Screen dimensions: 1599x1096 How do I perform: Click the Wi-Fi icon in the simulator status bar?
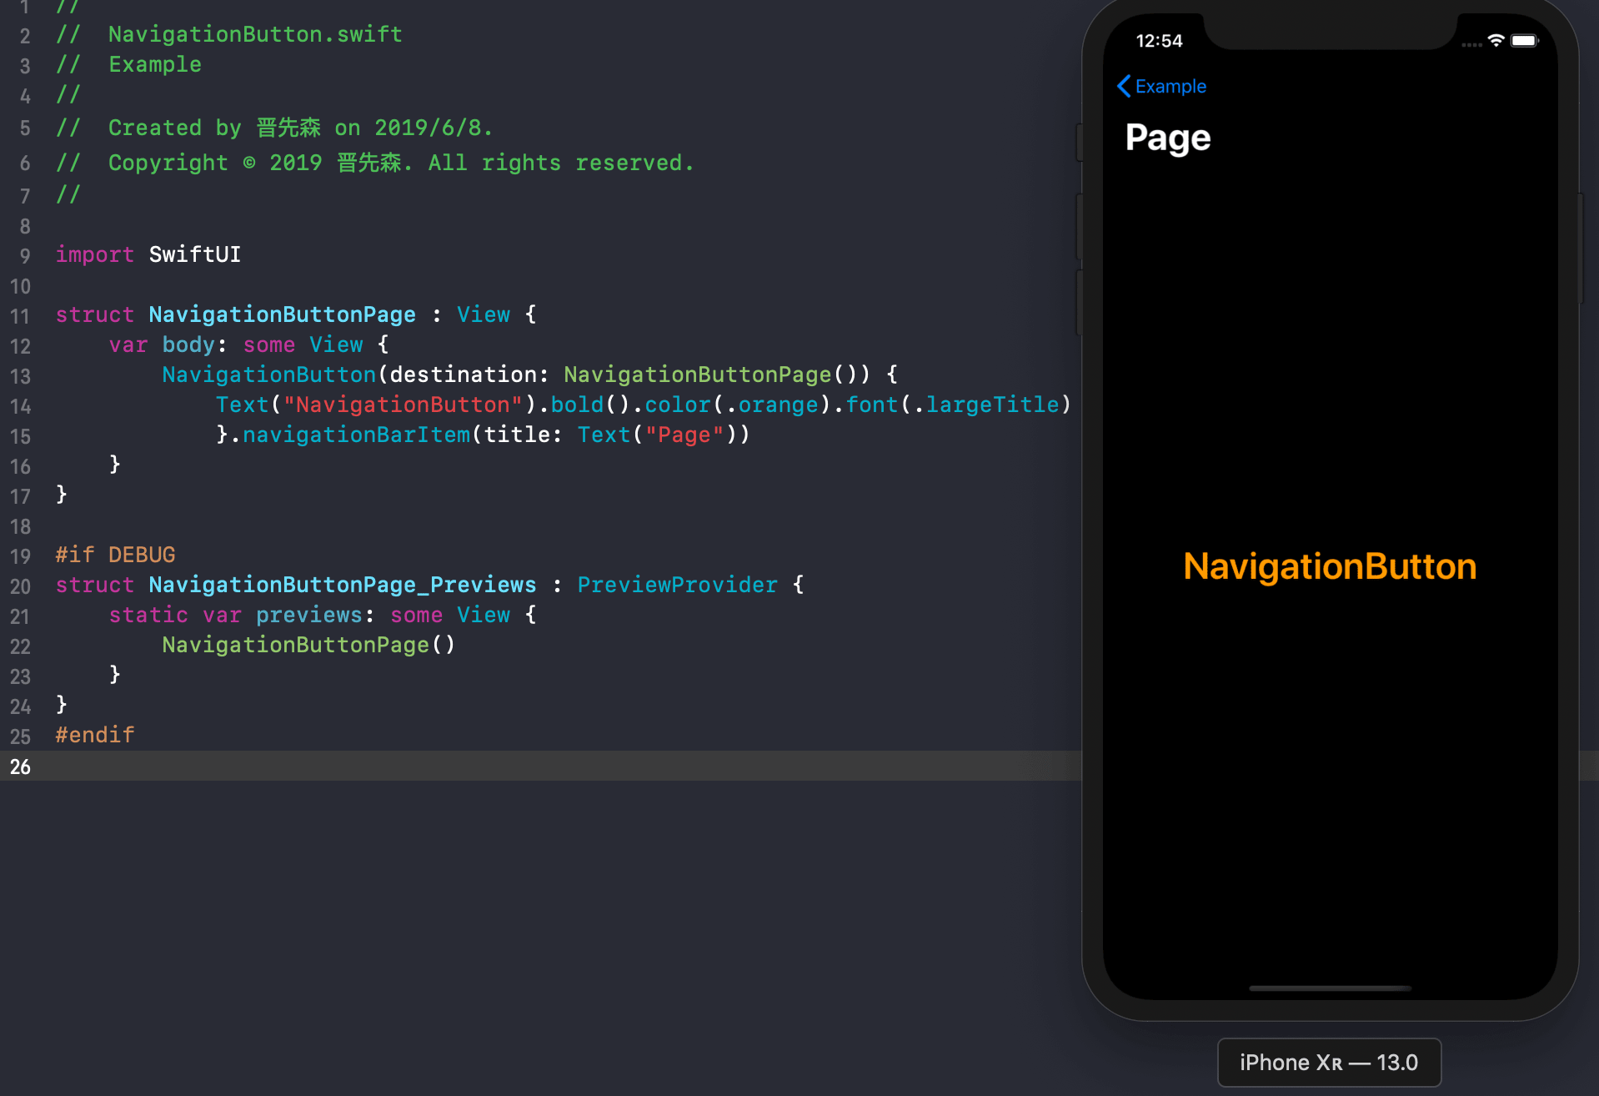[x=1495, y=39]
